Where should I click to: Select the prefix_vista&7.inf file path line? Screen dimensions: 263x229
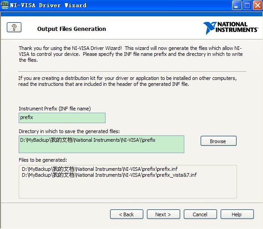[x=109, y=175]
